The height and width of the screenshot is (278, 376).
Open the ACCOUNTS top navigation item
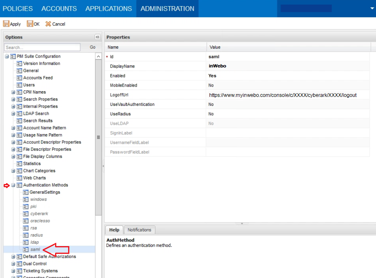[59, 9]
